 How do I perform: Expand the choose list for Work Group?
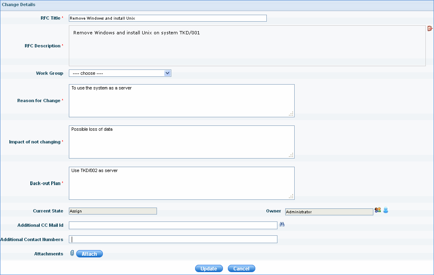coord(167,73)
